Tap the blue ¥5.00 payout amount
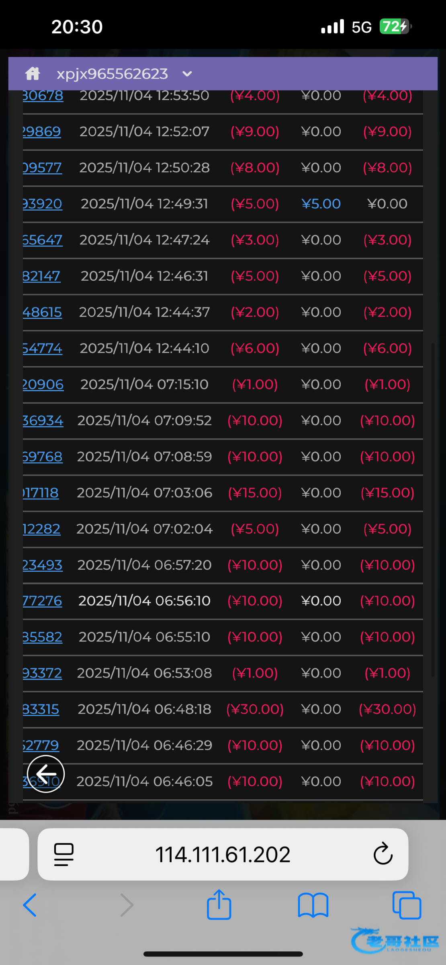The width and height of the screenshot is (446, 965). tap(321, 204)
